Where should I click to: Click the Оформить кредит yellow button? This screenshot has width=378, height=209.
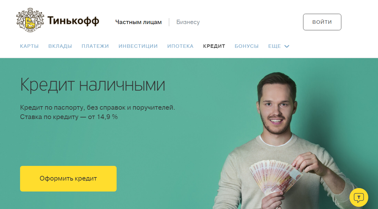pyautogui.click(x=68, y=179)
